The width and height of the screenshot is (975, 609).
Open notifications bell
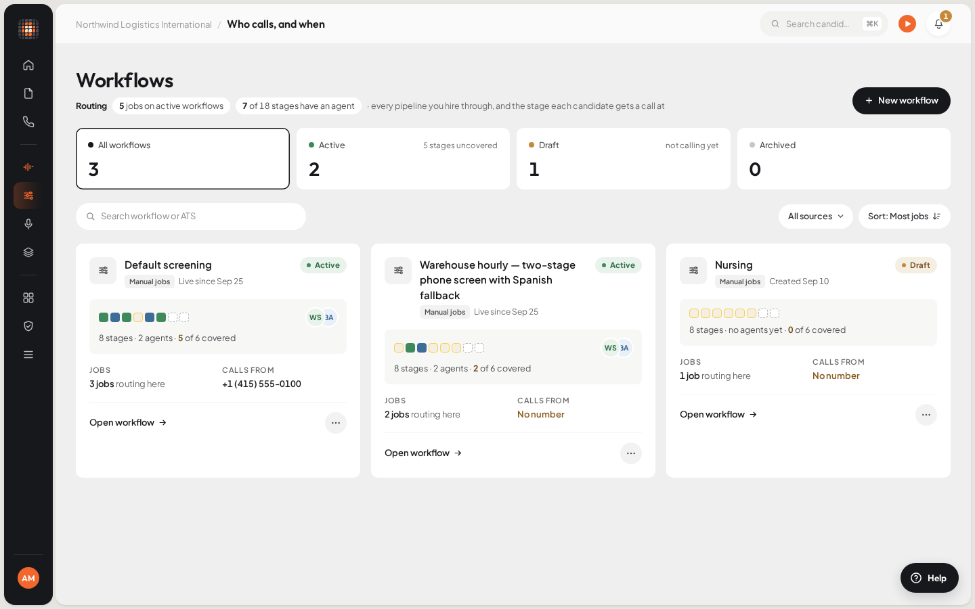938,24
